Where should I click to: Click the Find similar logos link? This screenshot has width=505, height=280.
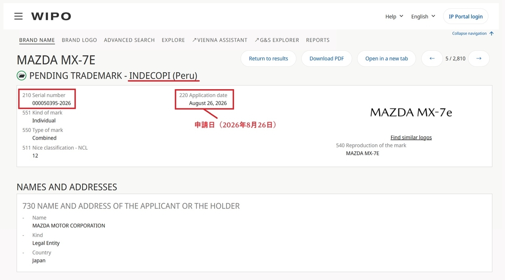point(411,137)
